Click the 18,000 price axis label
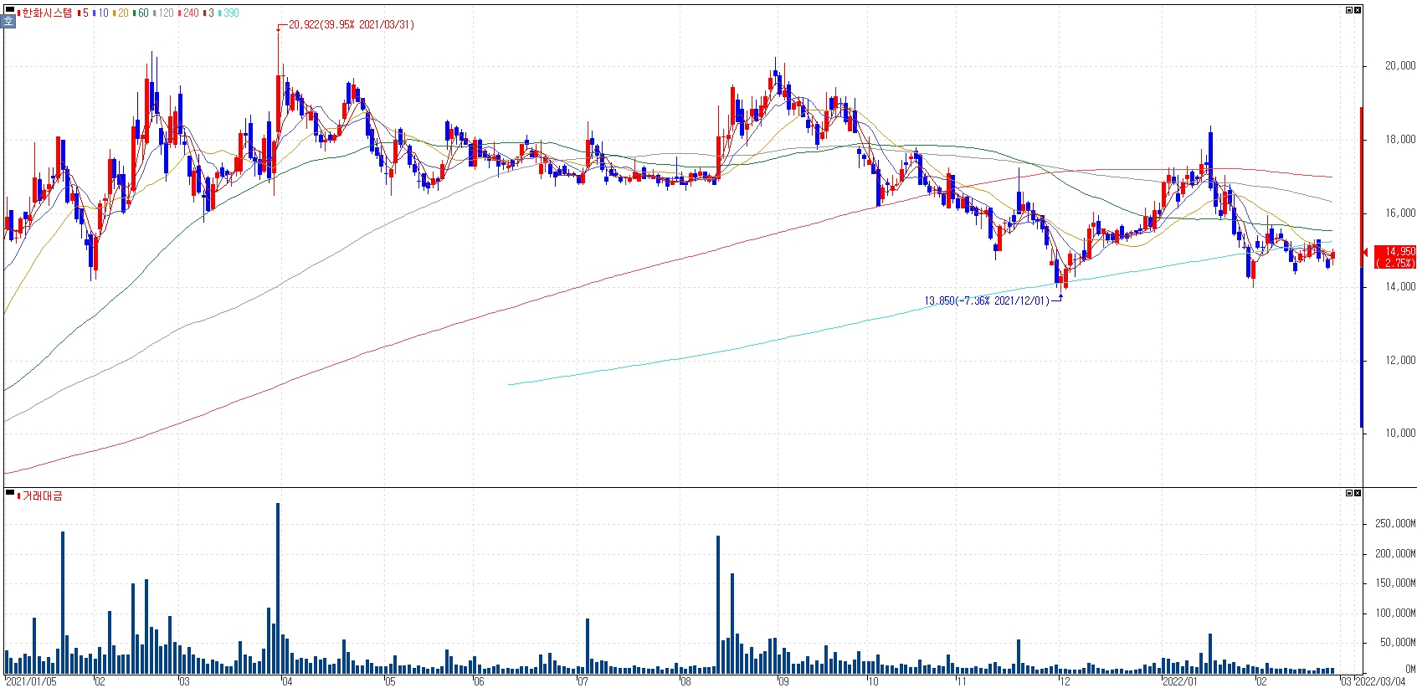The image size is (1417, 688). (x=1400, y=139)
